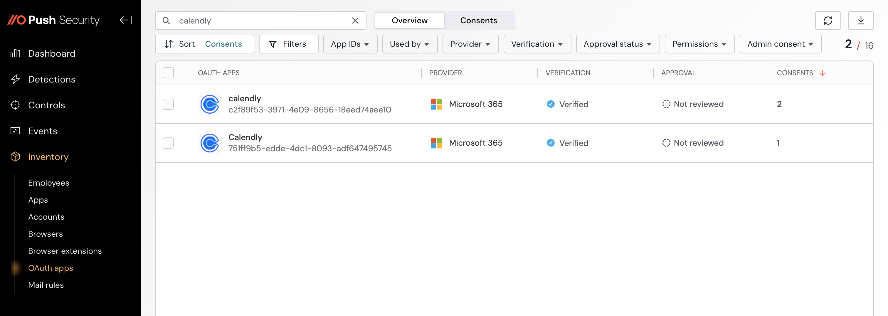Open the capitalized Calendly app name
This screenshot has width=888, height=316.
pos(245,137)
